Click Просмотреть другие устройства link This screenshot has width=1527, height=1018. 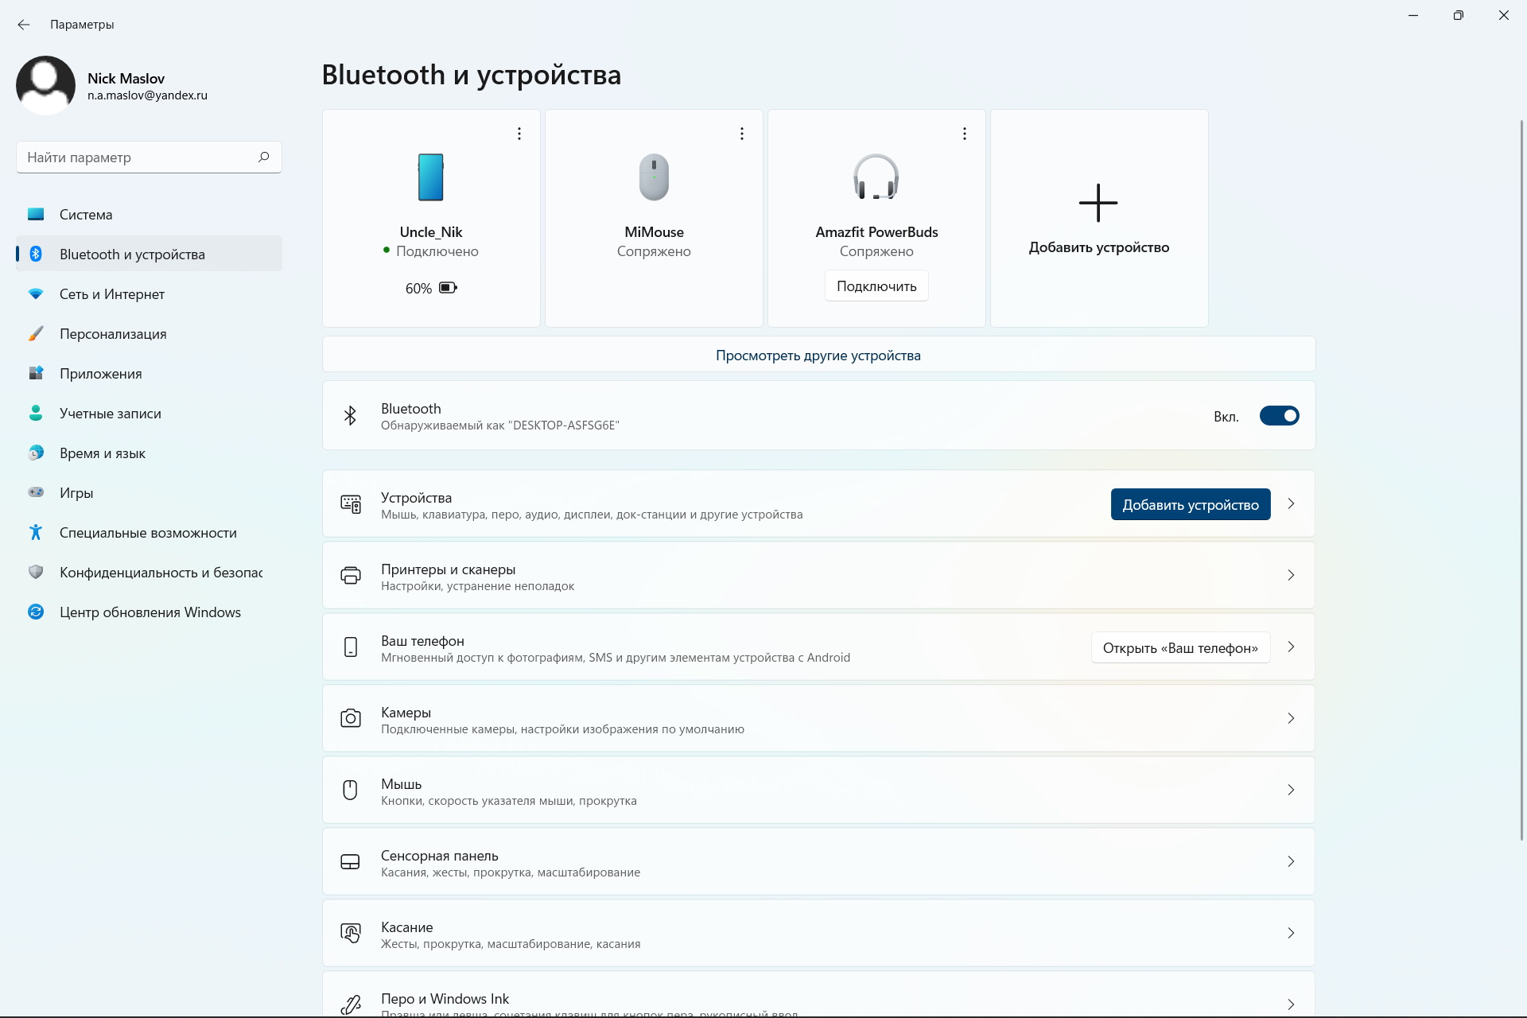pos(818,356)
